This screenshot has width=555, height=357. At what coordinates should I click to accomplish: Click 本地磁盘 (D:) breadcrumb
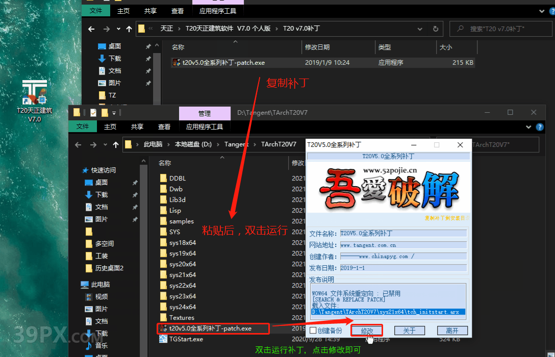click(x=193, y=144)
